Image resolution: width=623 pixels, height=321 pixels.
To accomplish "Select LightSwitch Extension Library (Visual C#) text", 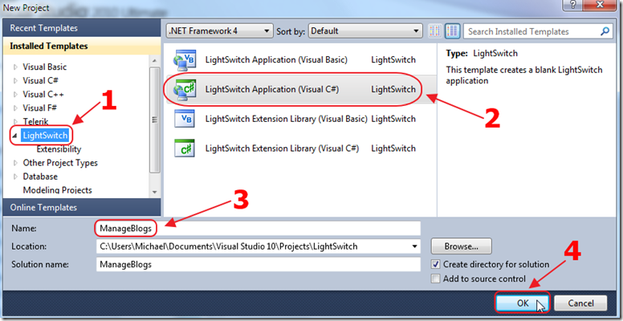I will (x=282, y=148).
